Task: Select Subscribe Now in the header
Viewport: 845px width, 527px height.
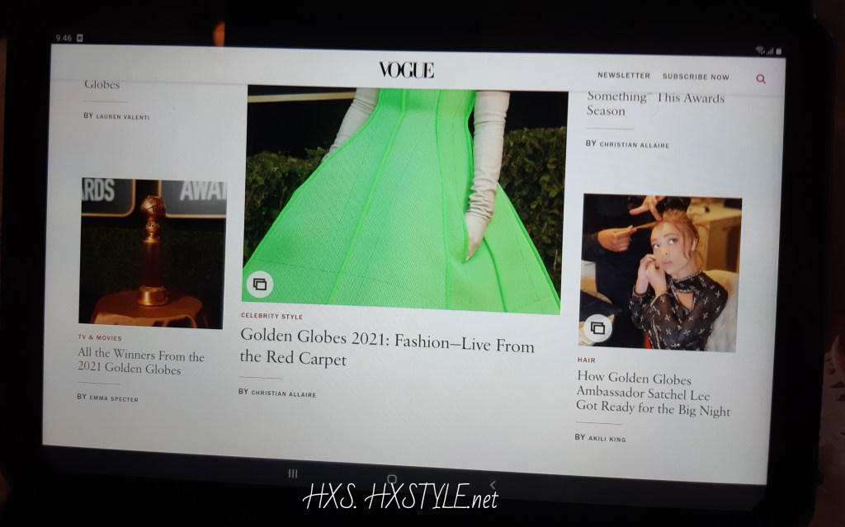Action: point(696,77)
